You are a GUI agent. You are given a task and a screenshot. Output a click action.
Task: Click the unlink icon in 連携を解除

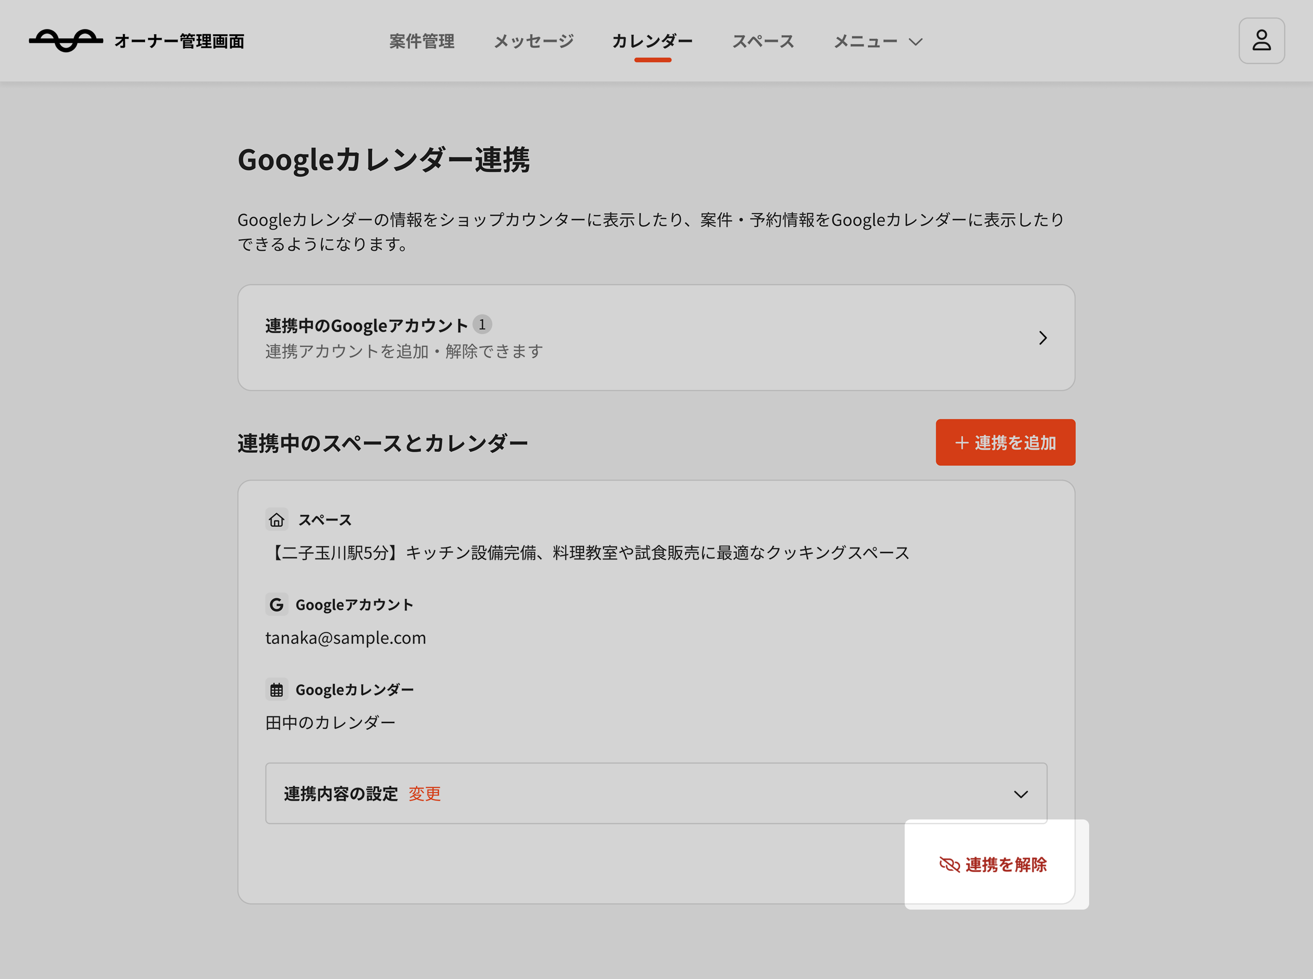[949, 865]
